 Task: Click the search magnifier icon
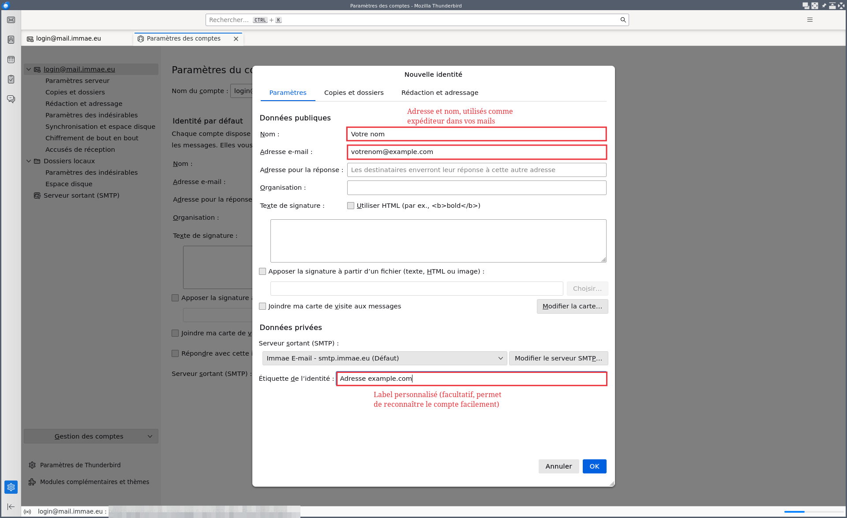click(x=623, y=20)
